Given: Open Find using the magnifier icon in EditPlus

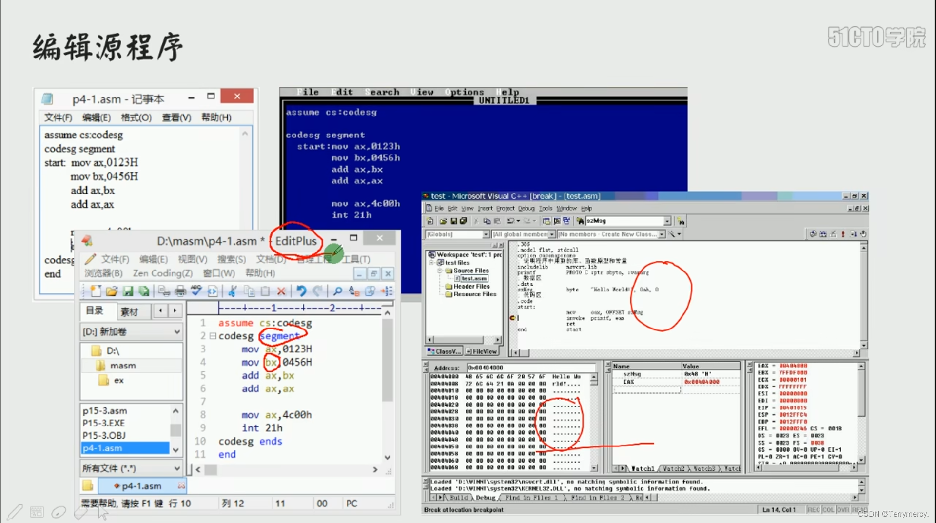Looking at the screenshot, I should 337,291.
